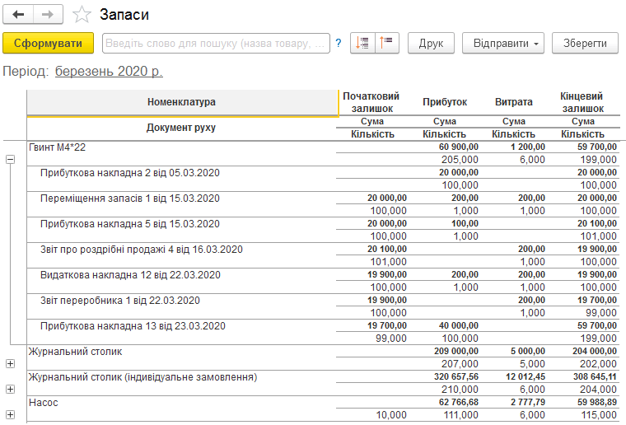Collapse all report groups icon
Viewport: 626px width, 425px height.
pyautogui.click(x=387, y=43)
